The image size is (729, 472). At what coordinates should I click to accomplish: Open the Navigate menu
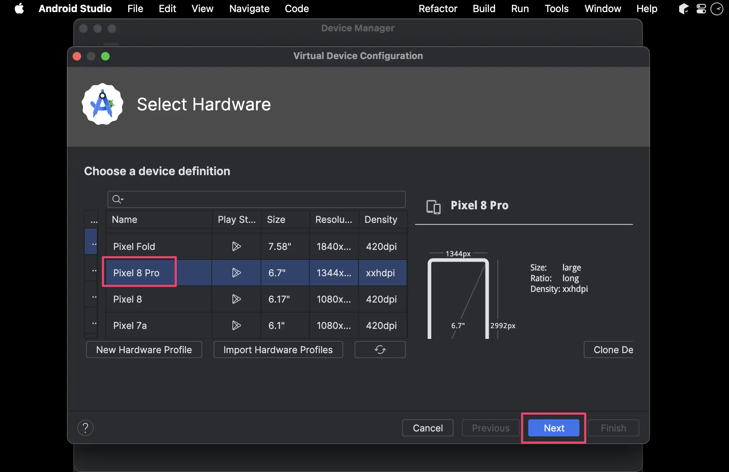point(249,9)
